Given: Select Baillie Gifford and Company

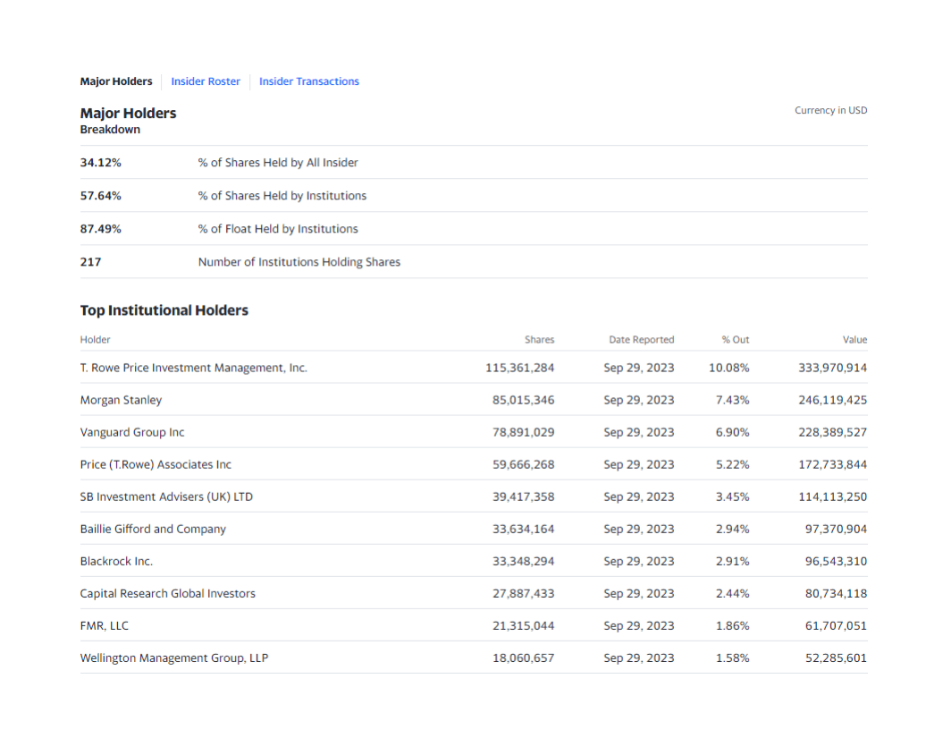Looking at the screenshot, I should 153,529.
